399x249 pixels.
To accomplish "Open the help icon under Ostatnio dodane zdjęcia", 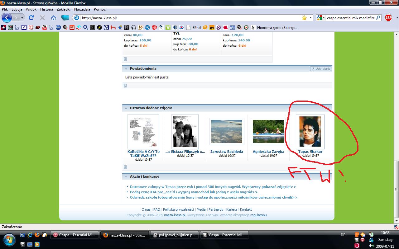I will point(125,167).
